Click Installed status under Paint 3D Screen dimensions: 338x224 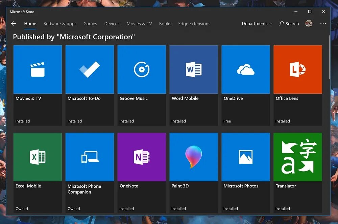[x=178, y=209]
